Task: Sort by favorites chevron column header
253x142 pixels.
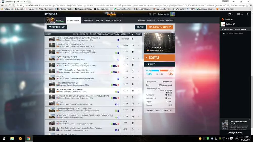Action: click(133, 34)
